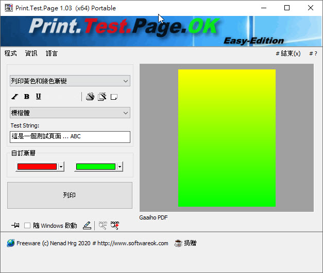Click the Gaaiho PDF printer label
Image resolution: width=323 pixels, height=273 pixels.
pos(154,217)
